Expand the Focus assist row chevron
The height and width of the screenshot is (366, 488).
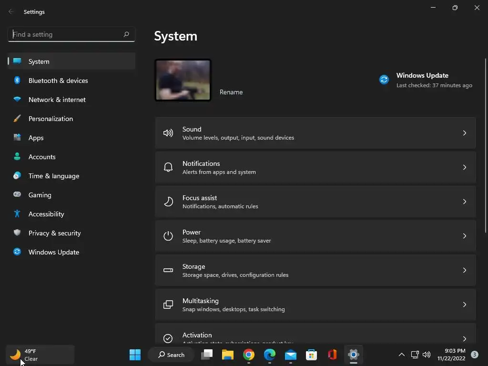tap(464, 202)
